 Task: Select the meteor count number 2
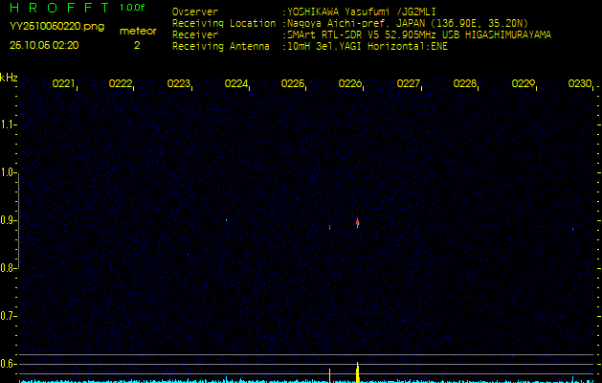coord(137,45)
